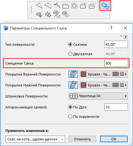Select the Insert New Node pet-palette icon
The image size is (133, 146).
point(39,6)
